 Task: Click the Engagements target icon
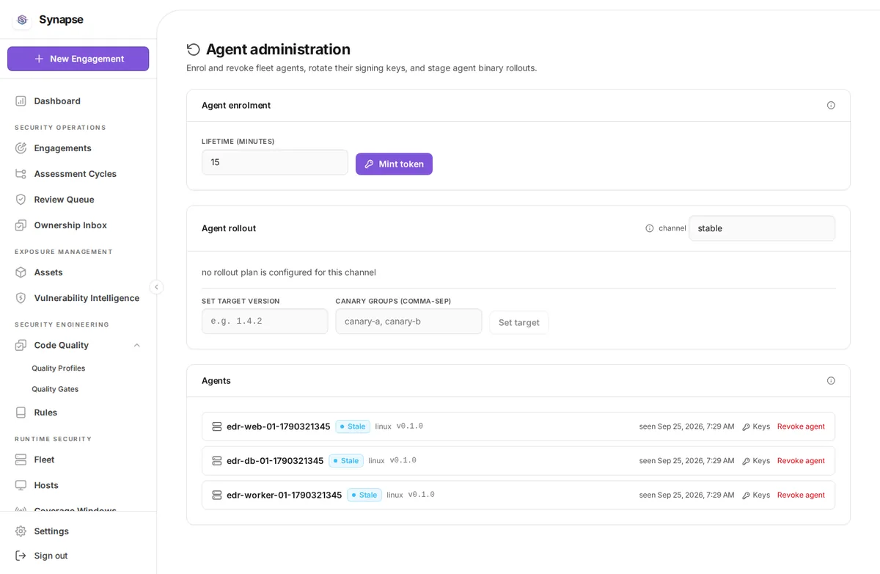pyautogui.click(x=21, y=148)
